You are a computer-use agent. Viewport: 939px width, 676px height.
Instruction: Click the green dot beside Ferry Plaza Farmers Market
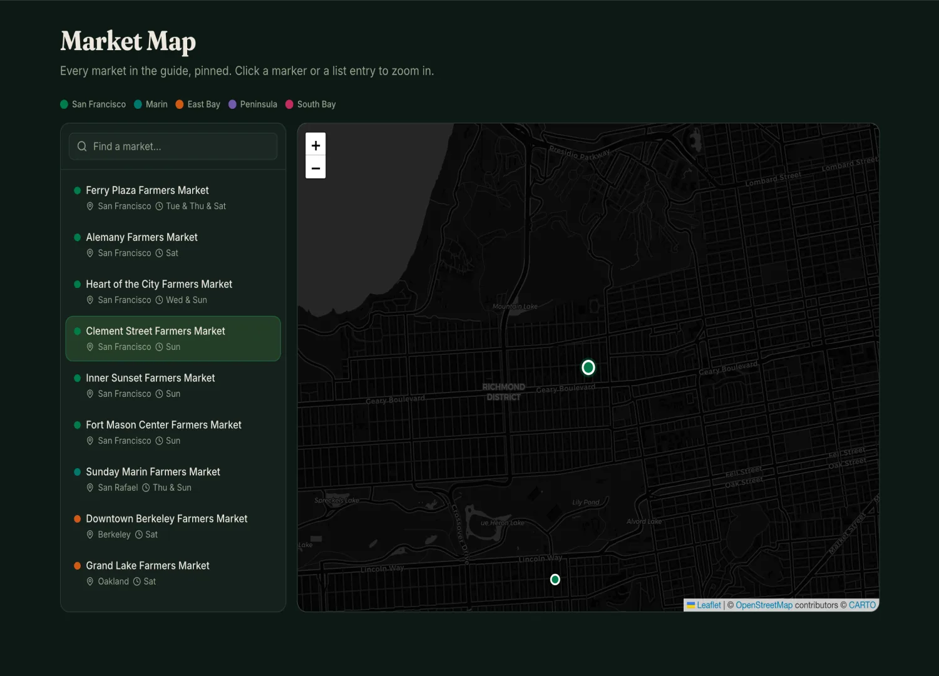(78, 190)
